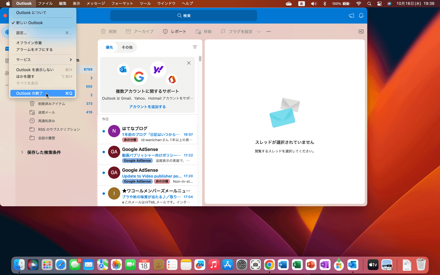Click the unread dot on 17:20 Google AdSense email

pos(104,173)
